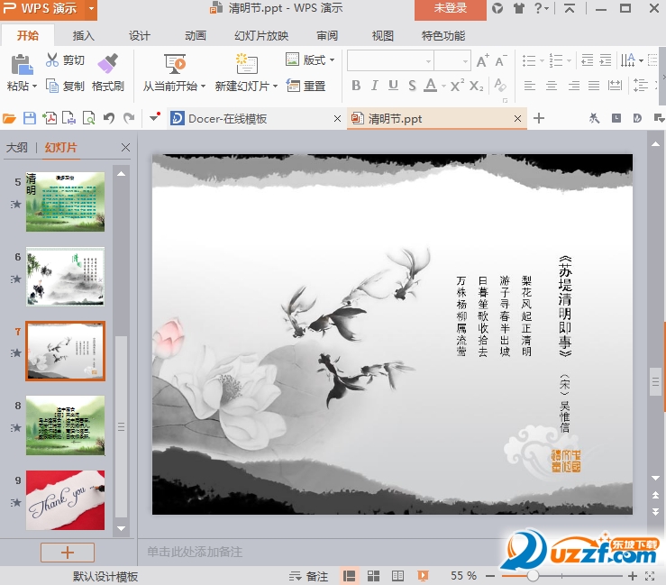
Task: Increase font size with A+ icon
Action: click(x=482, y=60)
